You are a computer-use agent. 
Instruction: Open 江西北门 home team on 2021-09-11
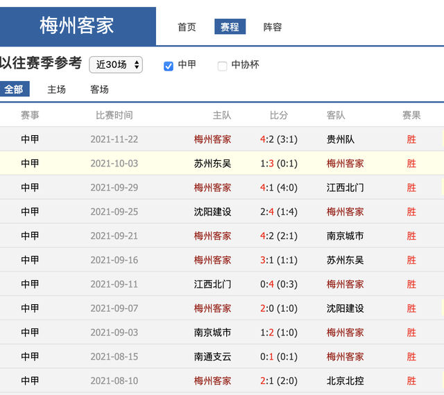pos(212,284)
